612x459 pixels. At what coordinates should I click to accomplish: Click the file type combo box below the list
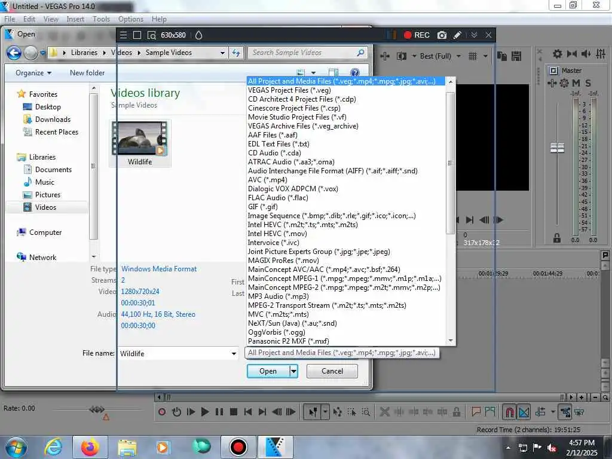342,353
